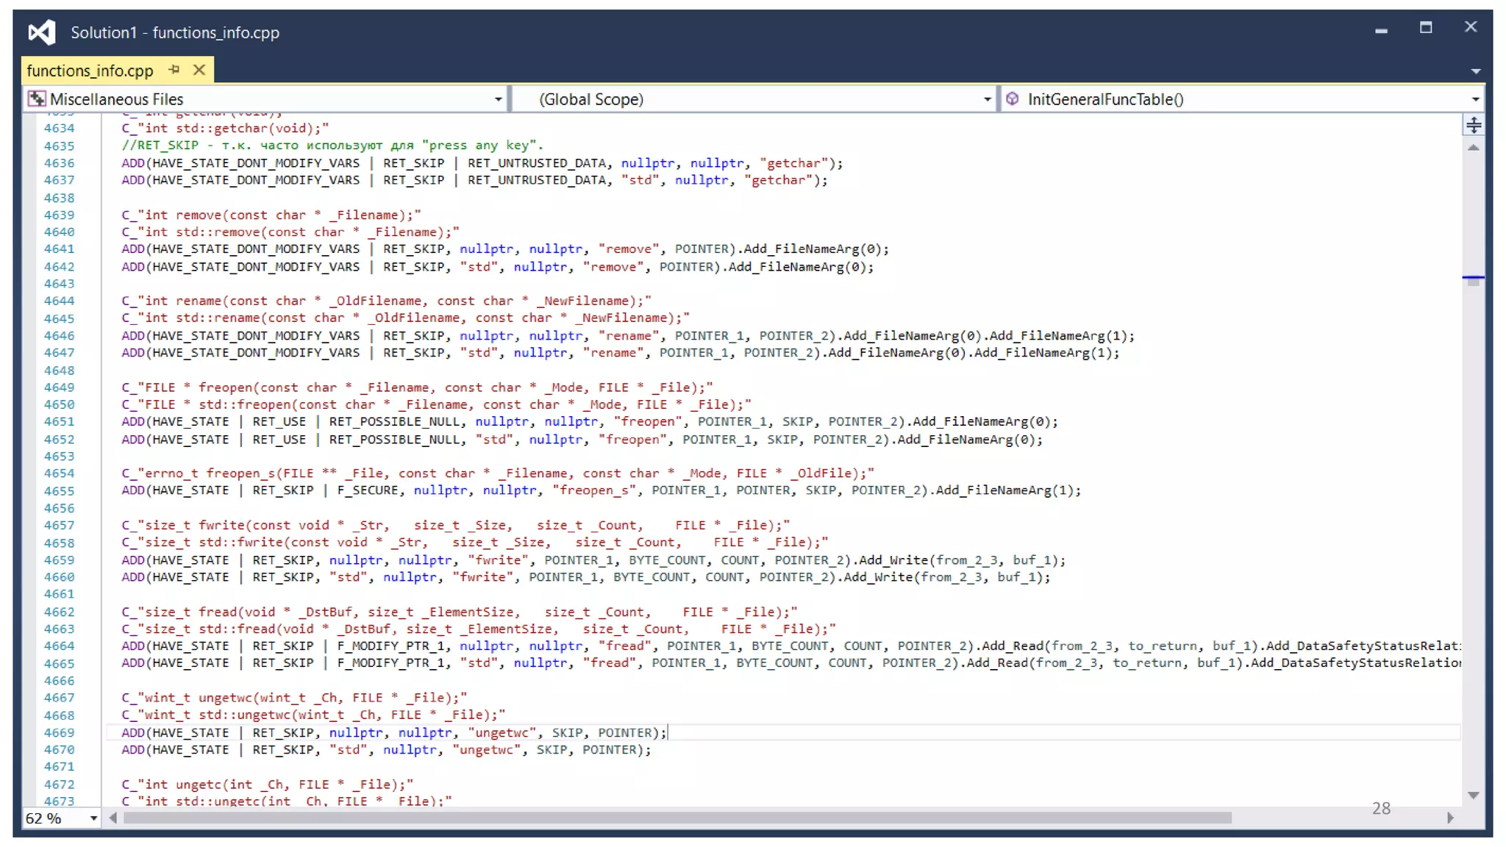Pin the functions_info.cpp tab
The width and height of the screenshot is (1506, 847).
coord(174,70)
